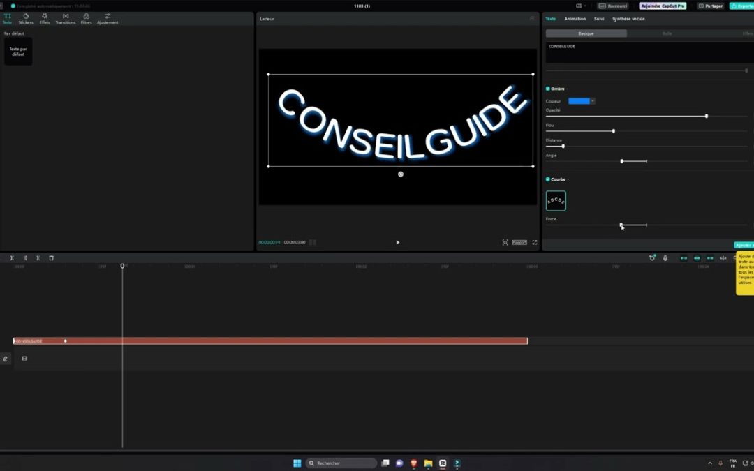Click the Ajouter button in inspector
Image resolution: width=754 pixels, height=471 pixels.
[x=744, y=245]
